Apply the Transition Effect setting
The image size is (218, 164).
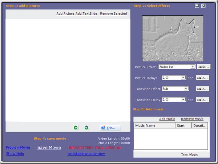(202, 89)
